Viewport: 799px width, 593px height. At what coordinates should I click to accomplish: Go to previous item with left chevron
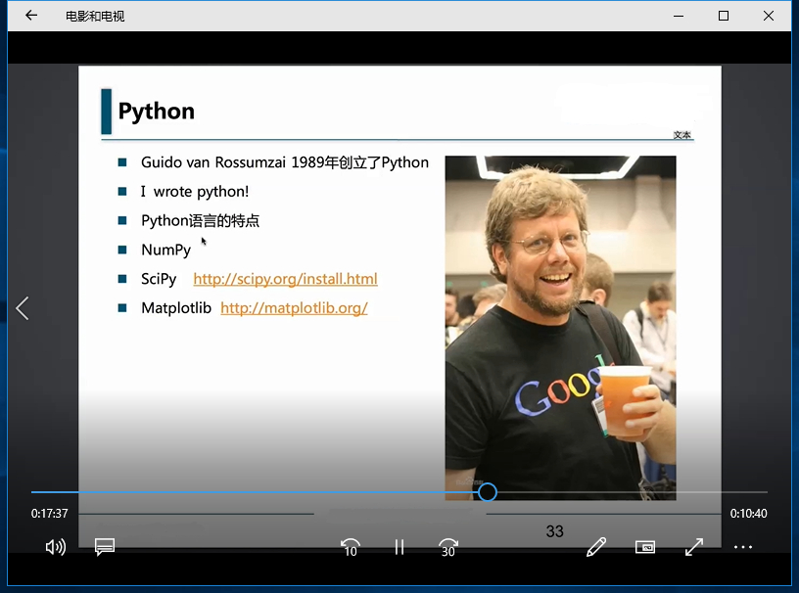click(23, 308)
